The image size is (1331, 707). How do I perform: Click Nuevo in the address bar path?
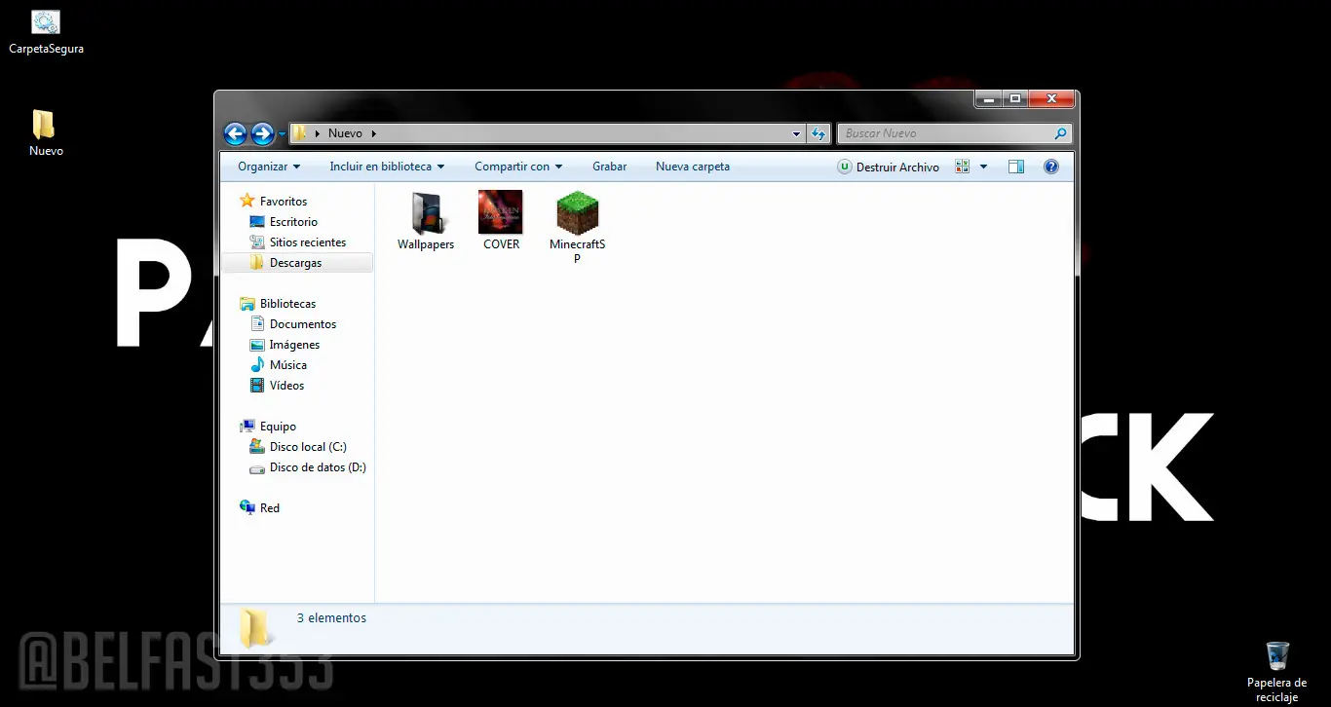[345, 133]
